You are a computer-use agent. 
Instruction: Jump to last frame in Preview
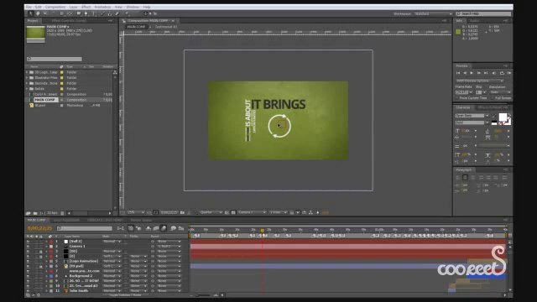click(x=486, y=73)
